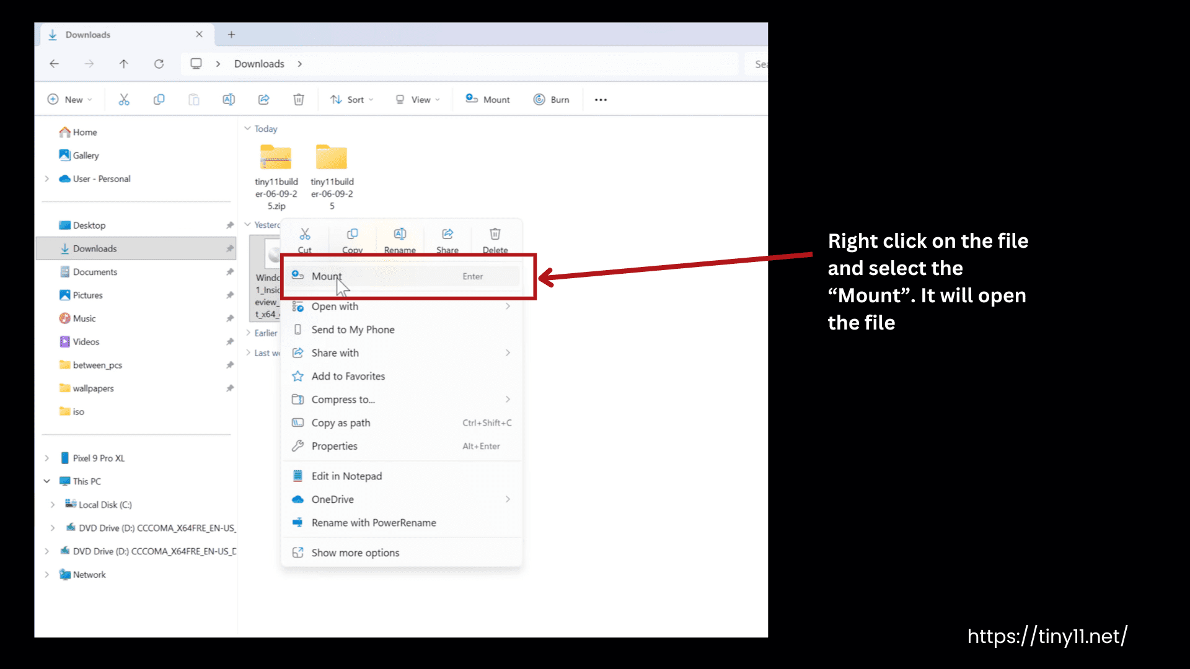Image resolution: width=1190 pixels, height=669 pixels.
Task: Unpin the wallpapers folder from quick access
Action: pyautogui.click(x=230, y=388)
